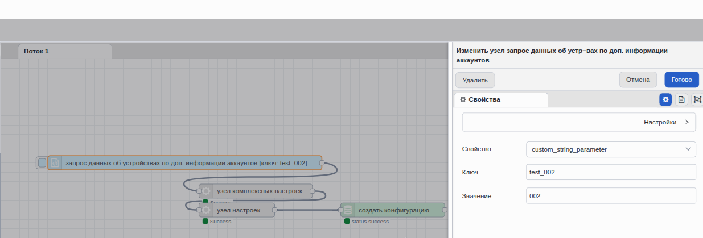This screenshot has width=703, height=238.
Task: Select узел настроек node label
Action: coord(238,210)
